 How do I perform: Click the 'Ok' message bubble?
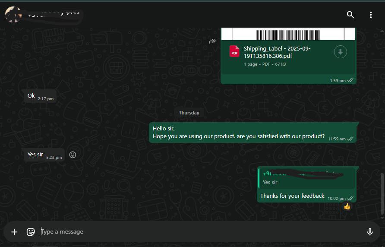(x=31, y=96)
